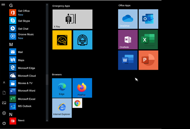Jump to letter G section header
This screenshot has width=190, height=129.
[11, 5]
